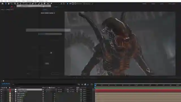This screenshot has height=102, width=181.
Task: Open layer 1 track matte dropdown
Action: coord(72,90)
